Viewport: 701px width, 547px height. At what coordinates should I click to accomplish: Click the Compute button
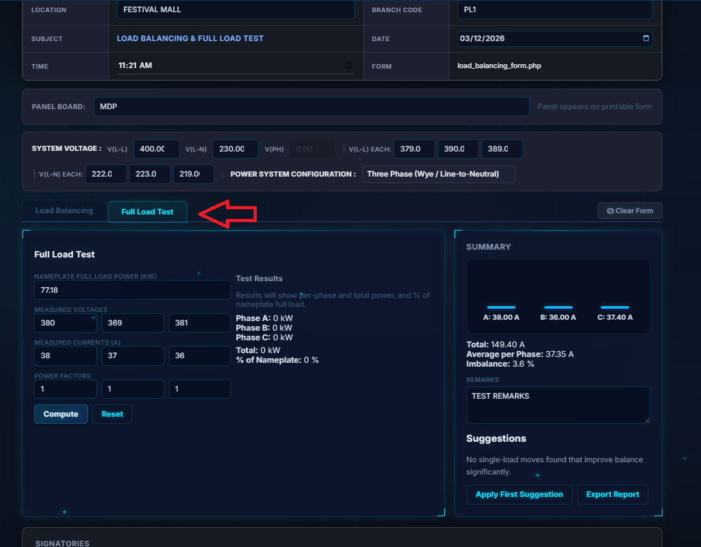coord(61,414)
